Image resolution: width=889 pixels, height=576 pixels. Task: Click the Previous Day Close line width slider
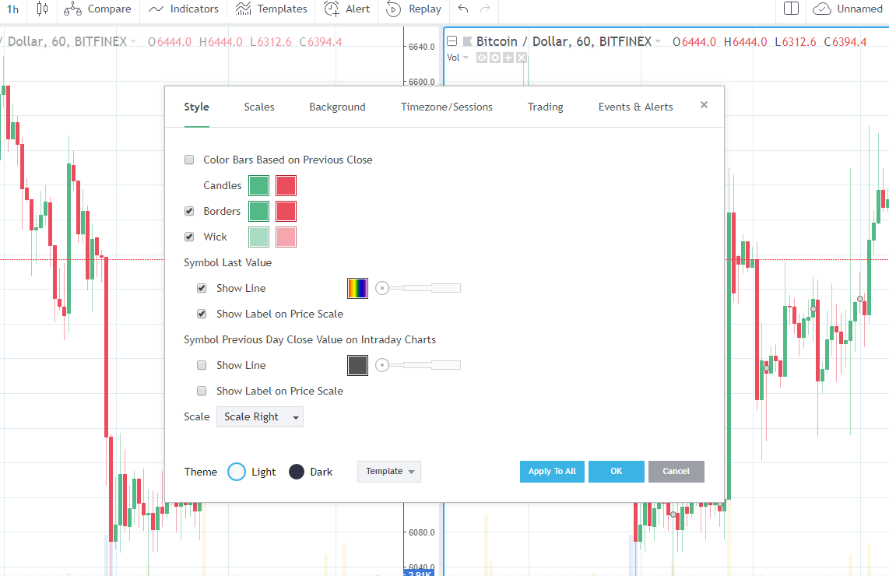point(418,365)
